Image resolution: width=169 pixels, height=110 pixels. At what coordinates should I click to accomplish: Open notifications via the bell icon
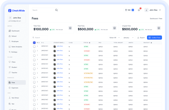pyautogui.click(x=139, y=10)
